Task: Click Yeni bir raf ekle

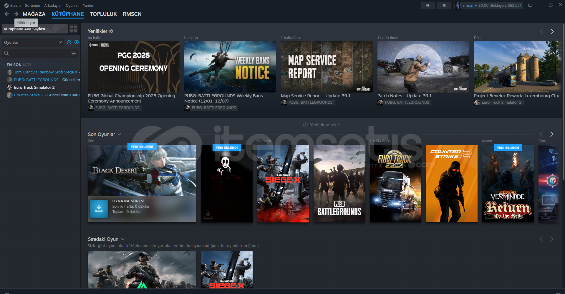Action: pos(322,125)
